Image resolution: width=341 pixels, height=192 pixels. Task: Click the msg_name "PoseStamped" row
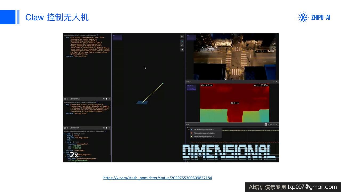tap(75, 150)
